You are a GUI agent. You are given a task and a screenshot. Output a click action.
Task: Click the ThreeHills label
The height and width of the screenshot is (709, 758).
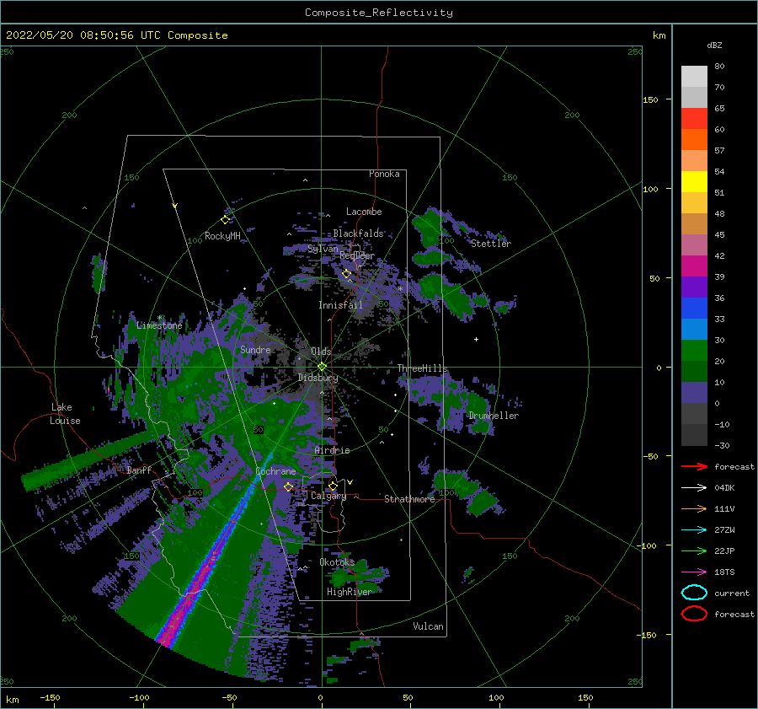[x=423, y=368]
